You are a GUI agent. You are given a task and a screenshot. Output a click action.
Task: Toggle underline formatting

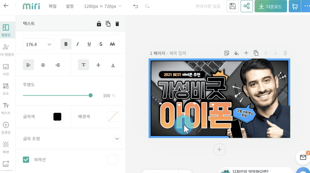click(x=89, y=44)
